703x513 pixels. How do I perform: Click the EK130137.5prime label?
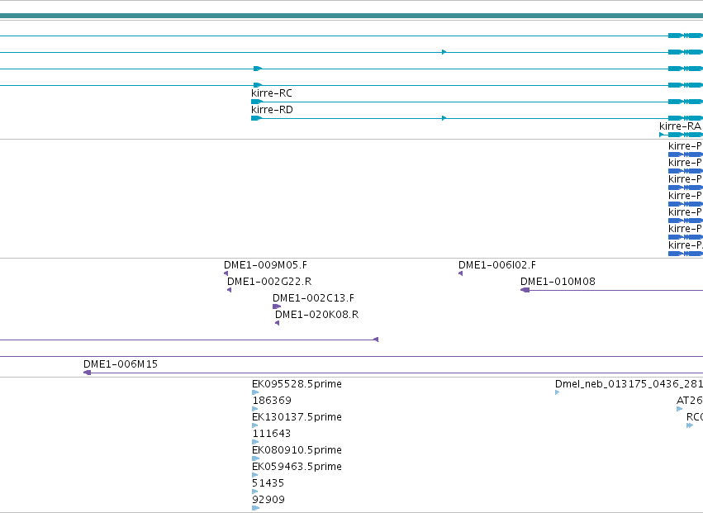point(297,417)
